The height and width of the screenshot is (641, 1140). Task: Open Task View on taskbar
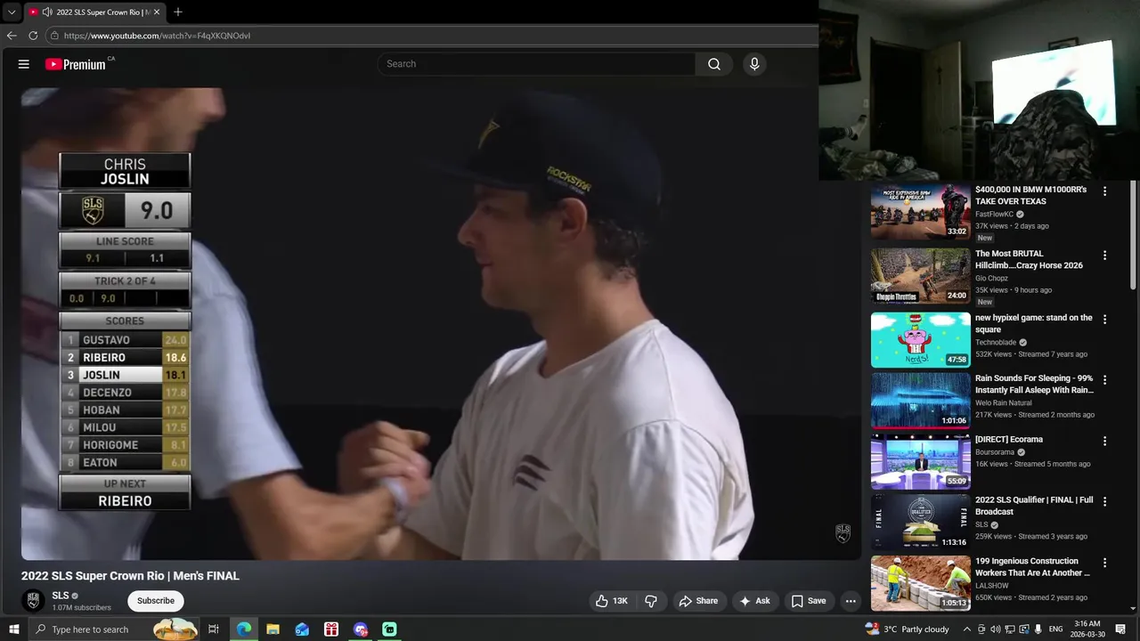[x=214, y=629]
